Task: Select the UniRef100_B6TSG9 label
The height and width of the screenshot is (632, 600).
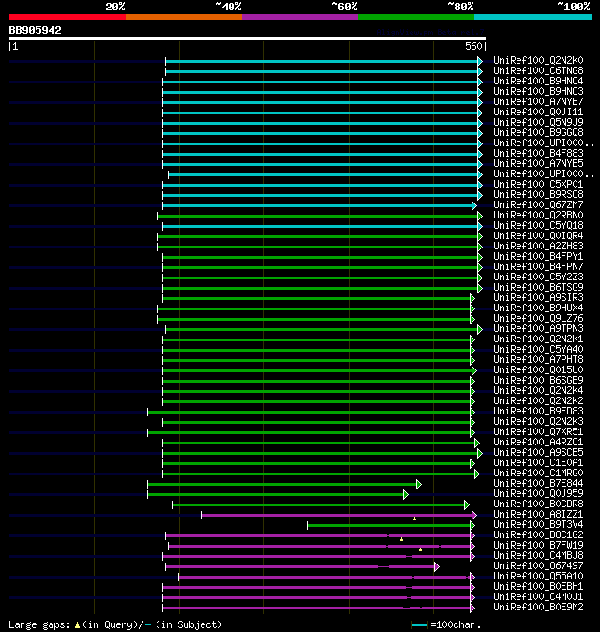Action: pyautogui.click(x=538, y=287)
